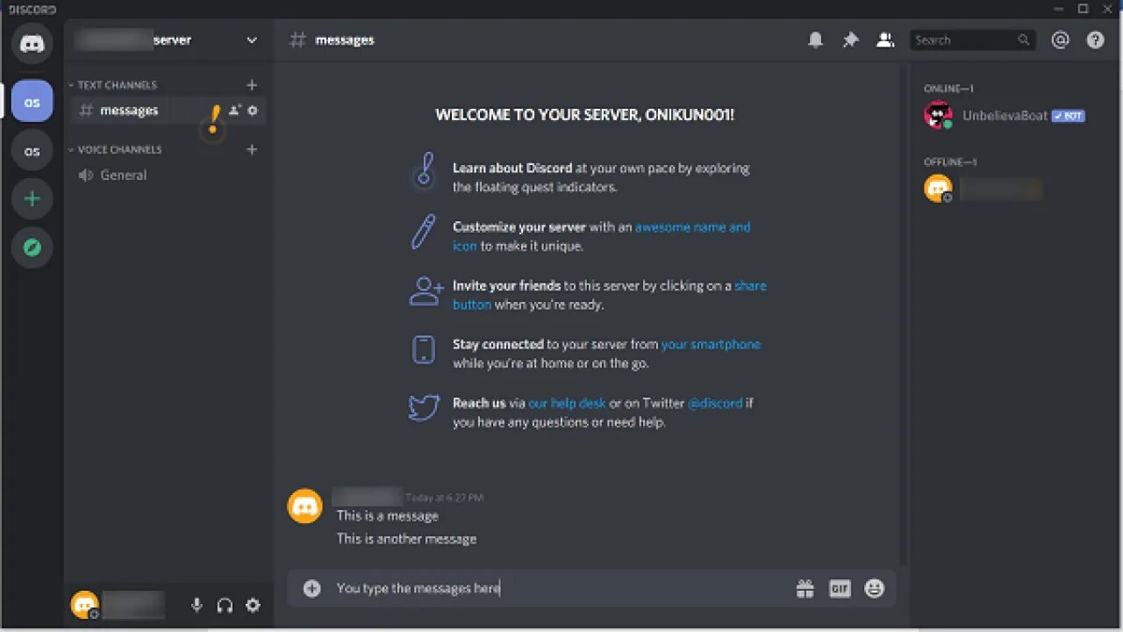Click the 'This is another message' text
The width and height of the screenshot is (1123, 632).
pos(406,539)
